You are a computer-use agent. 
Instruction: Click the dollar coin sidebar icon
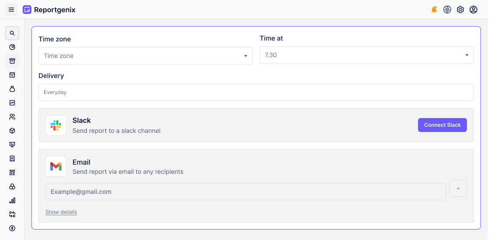pyautogui.click(x=12, y=228)
